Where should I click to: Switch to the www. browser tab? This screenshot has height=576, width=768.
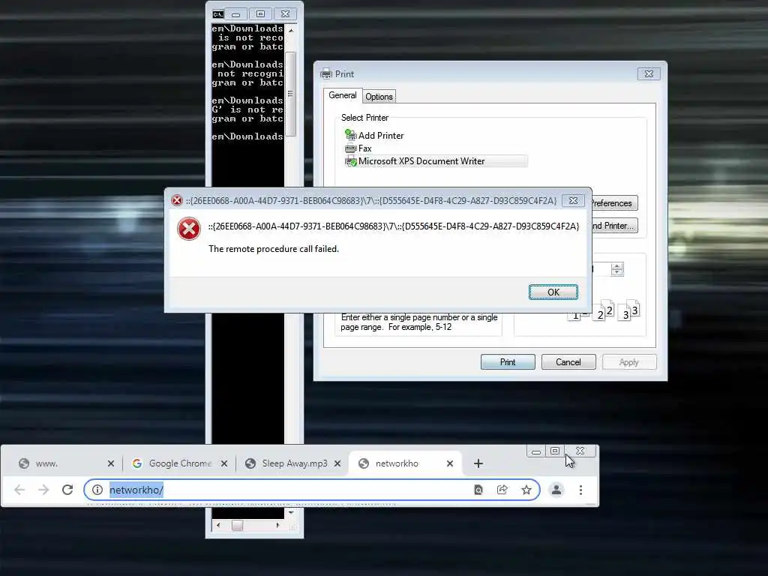[x=67, y=463]
